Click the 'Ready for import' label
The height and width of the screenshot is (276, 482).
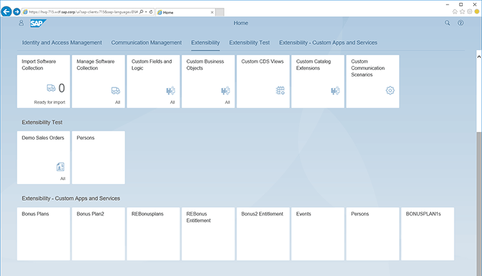[49, 102]
